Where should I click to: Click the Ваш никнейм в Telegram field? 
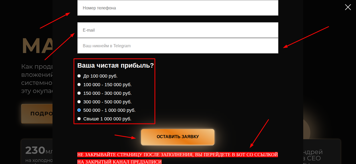178,46
